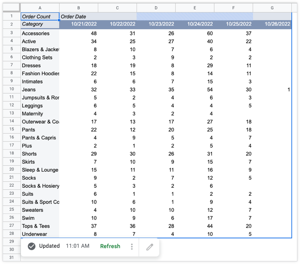Select column D header

tap(156, 8)
